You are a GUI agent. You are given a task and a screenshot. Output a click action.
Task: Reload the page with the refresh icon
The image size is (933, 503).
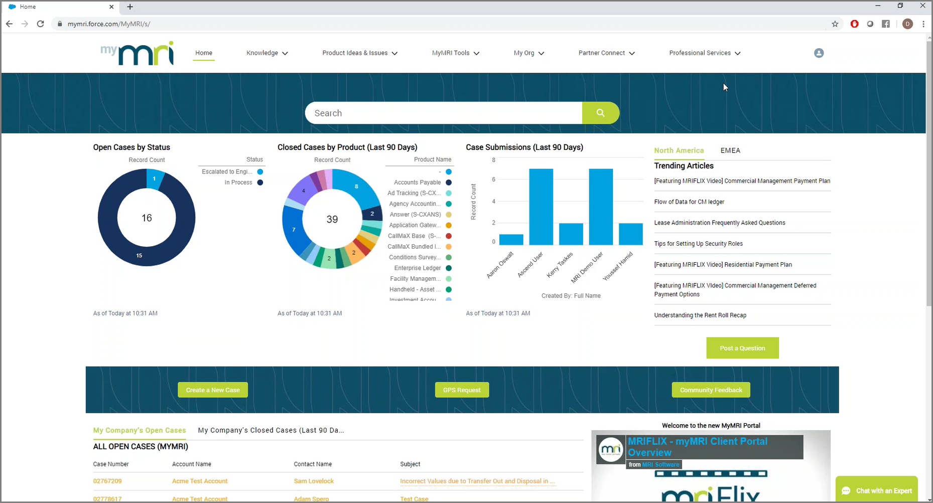click(41, 24)
